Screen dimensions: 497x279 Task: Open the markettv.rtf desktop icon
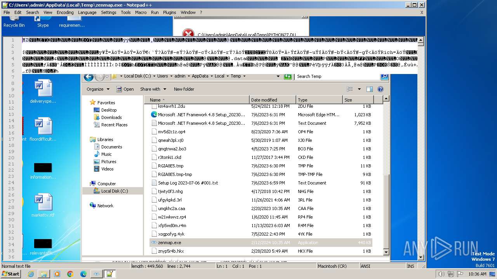43,205
